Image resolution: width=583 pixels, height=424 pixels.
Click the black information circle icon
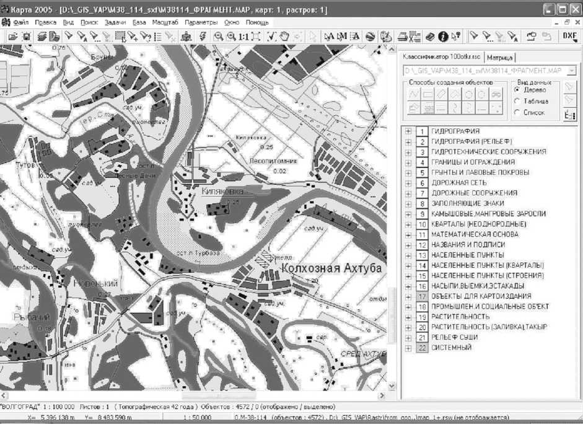443,37
